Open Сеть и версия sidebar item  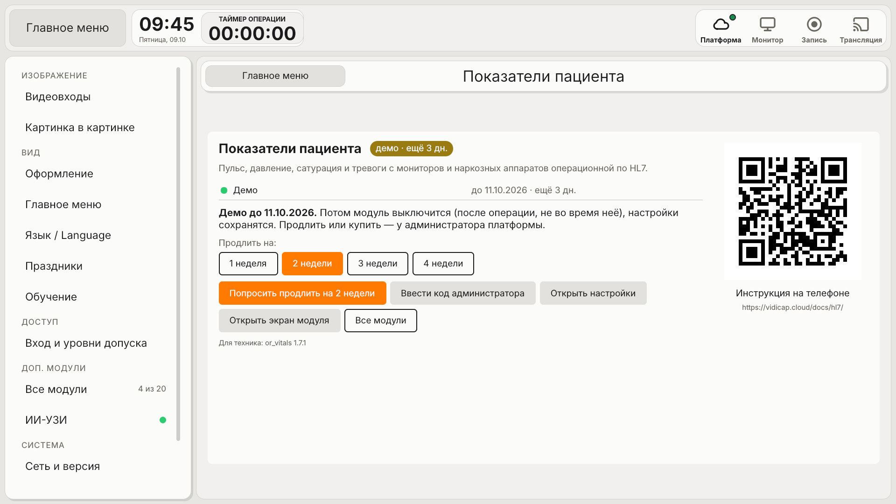(96, 466)
